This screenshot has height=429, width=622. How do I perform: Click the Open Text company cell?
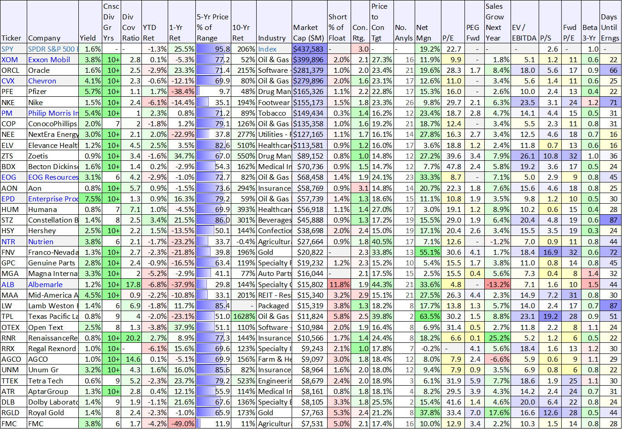53,327
